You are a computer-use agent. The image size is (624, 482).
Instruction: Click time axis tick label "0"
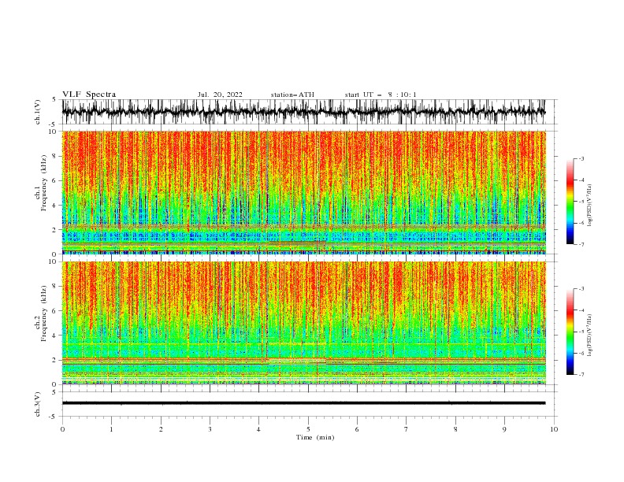62,429
